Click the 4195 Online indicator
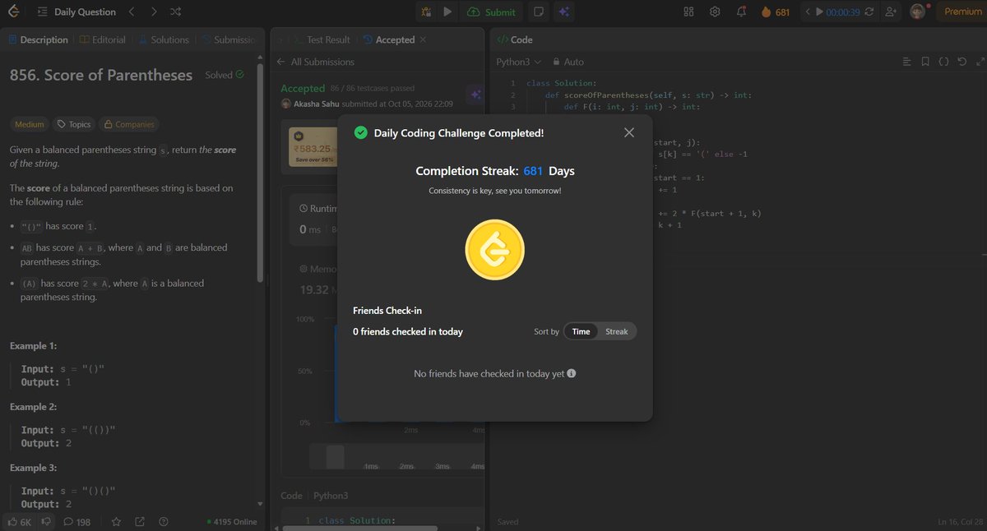The height and width of the screenshot is (531, 987). point(232,521)
